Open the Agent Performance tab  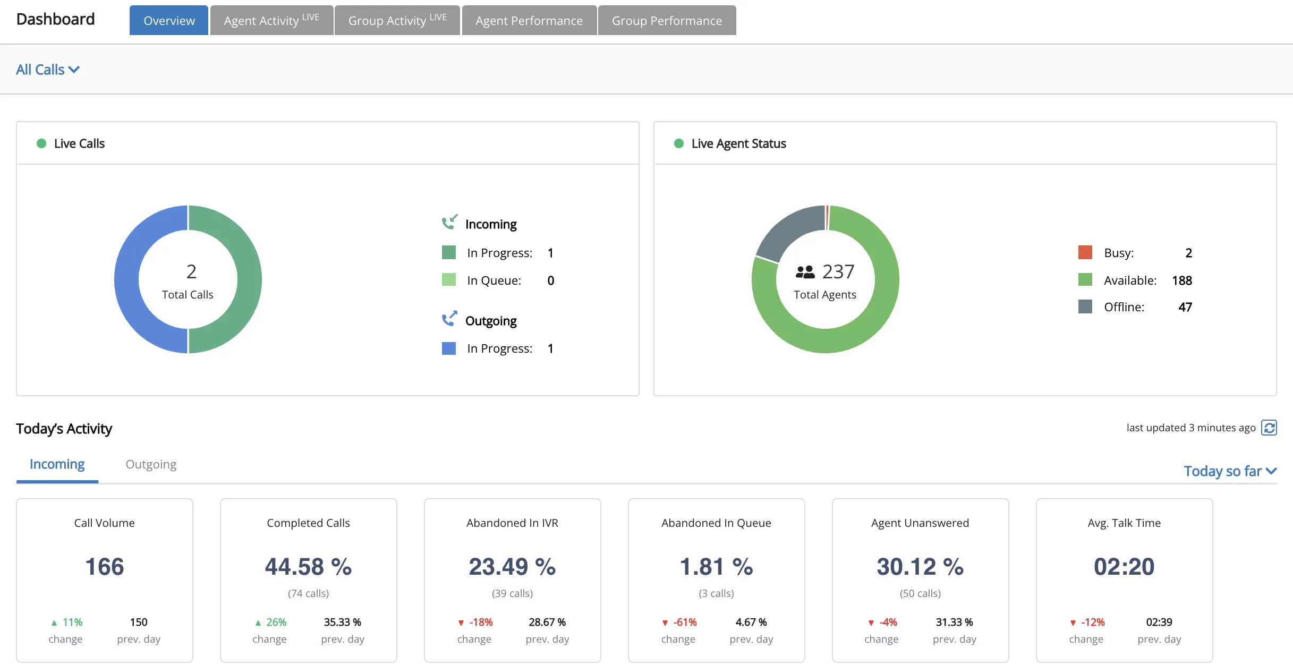[x=529, y=20]
